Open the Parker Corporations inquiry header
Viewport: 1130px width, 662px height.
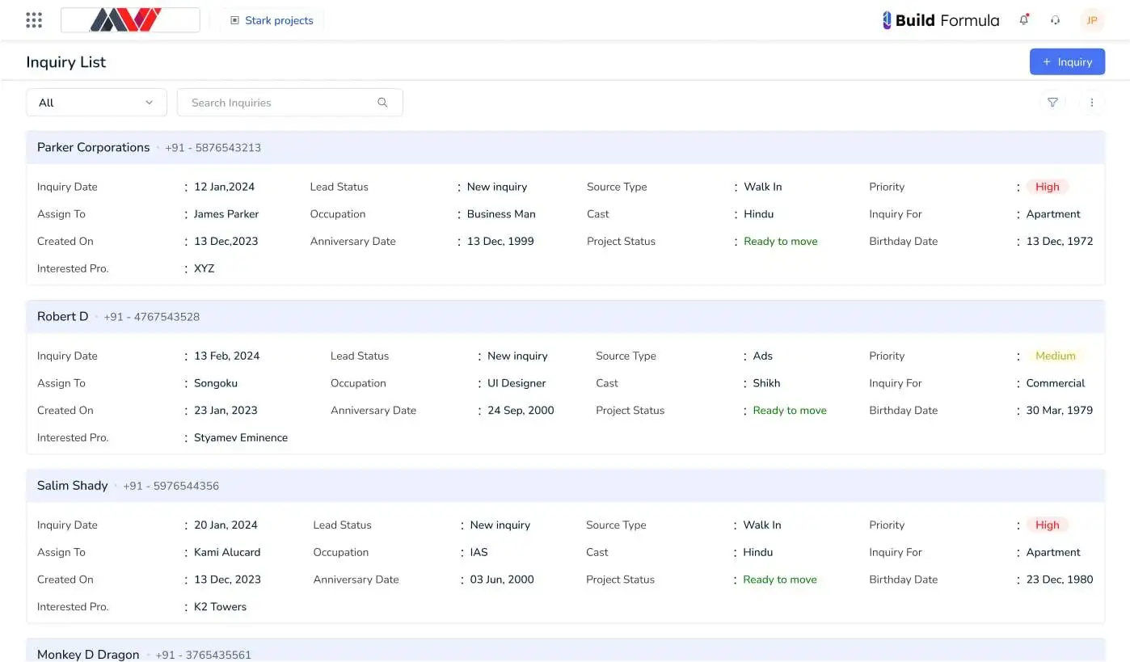click(x=94, y=147)
